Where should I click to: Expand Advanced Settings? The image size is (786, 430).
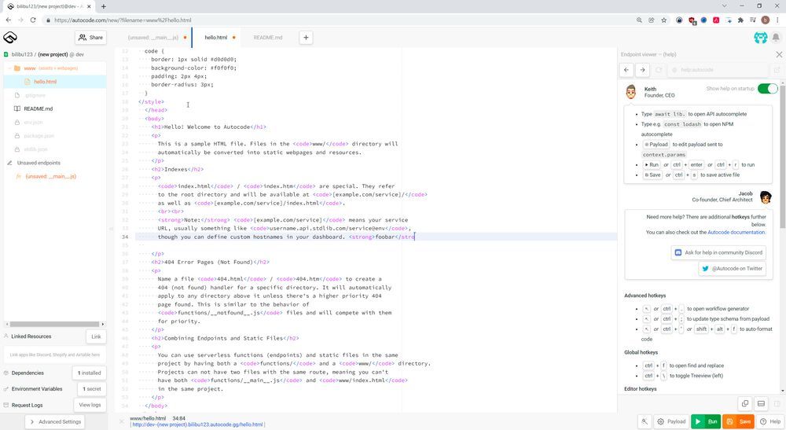coord(55,422)
